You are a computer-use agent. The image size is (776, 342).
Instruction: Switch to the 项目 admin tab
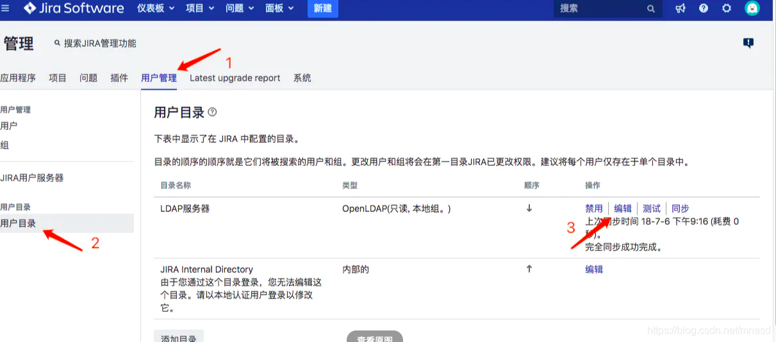[58, 78]
